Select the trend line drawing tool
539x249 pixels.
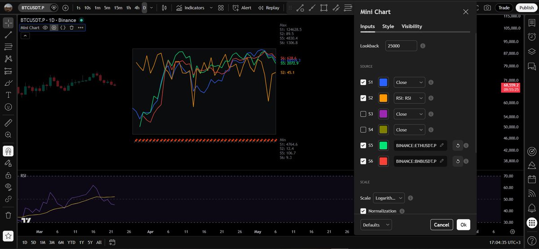(8, 35)
